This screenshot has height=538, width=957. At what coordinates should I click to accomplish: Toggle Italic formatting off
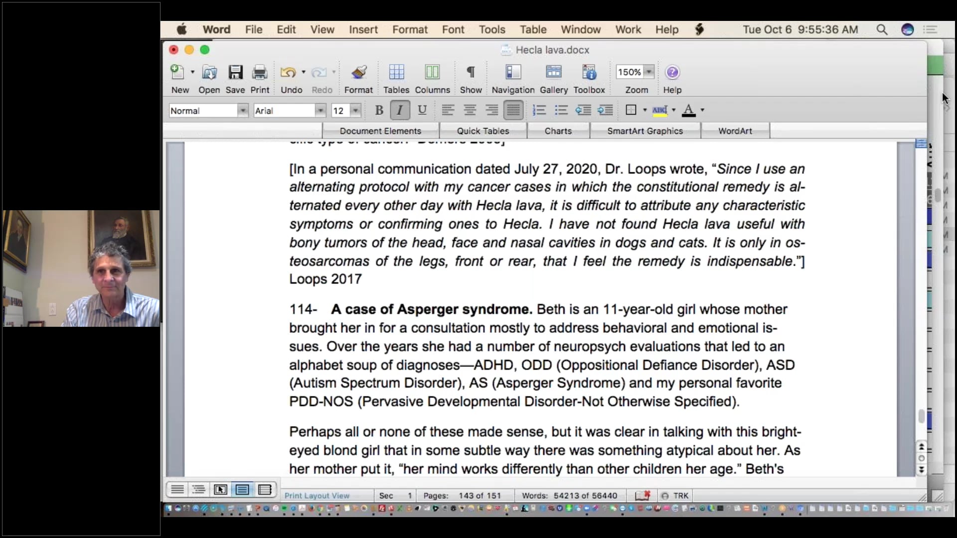pos(400,110)
